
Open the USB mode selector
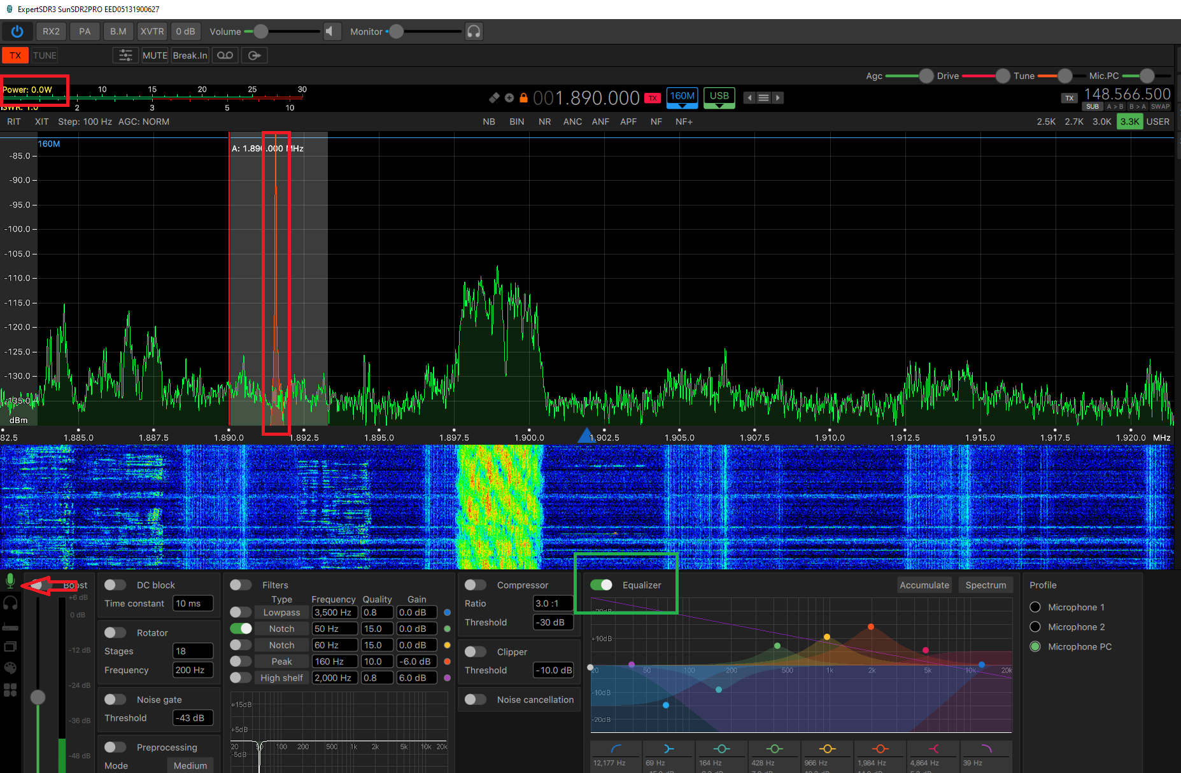coord(719,97)
